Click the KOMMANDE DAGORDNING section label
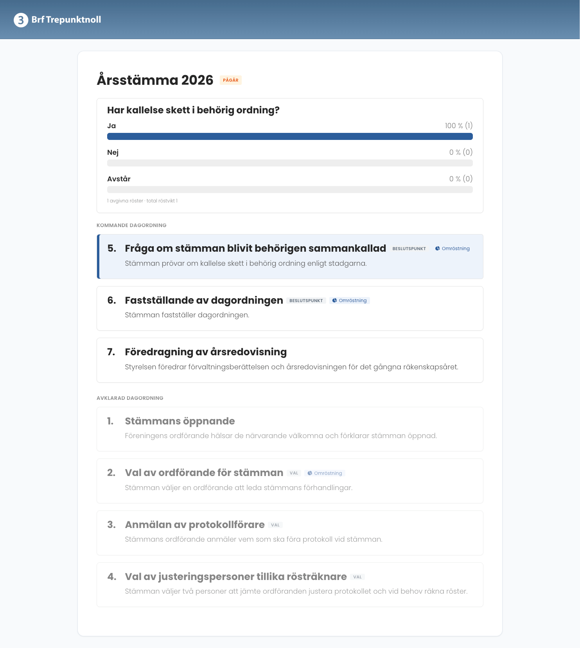 (x=131, y=226)
